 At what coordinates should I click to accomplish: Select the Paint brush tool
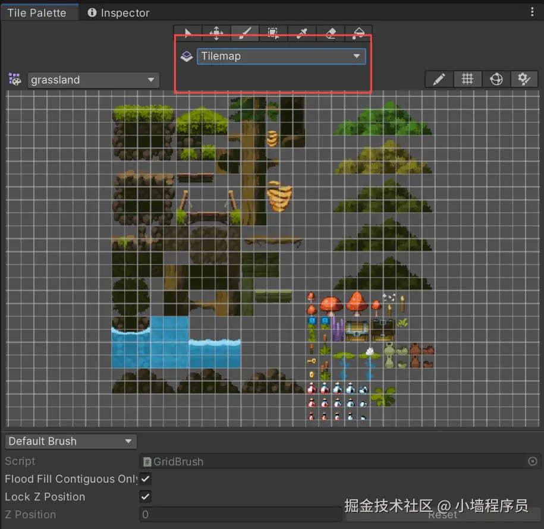245,33
